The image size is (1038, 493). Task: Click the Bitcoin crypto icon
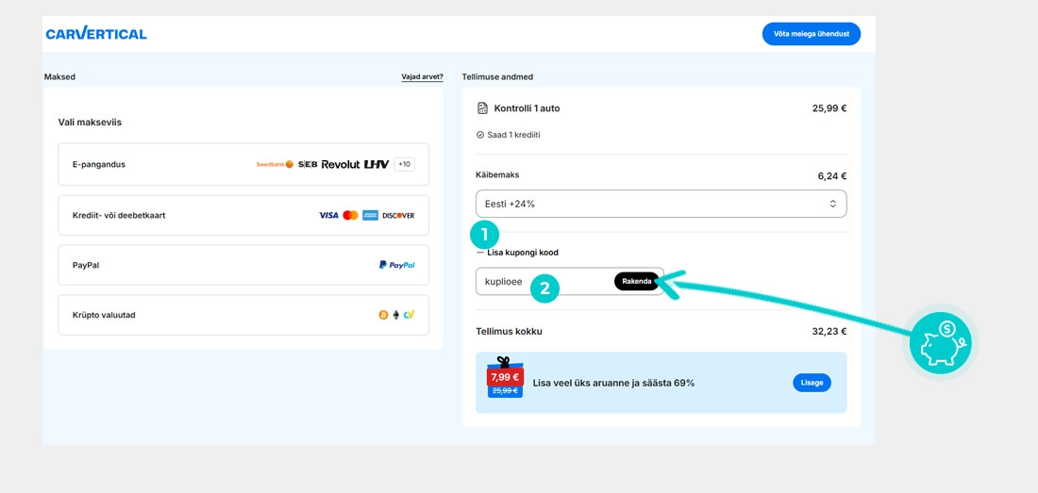(382, 315)
